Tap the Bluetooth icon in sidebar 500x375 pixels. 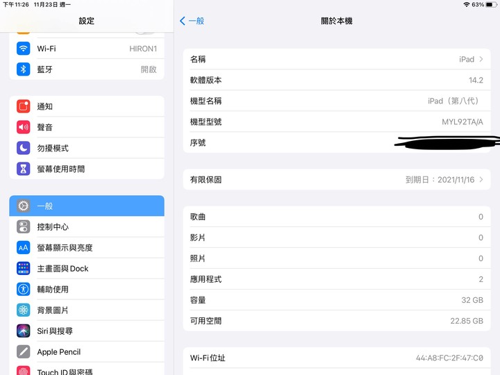[24, 69]
